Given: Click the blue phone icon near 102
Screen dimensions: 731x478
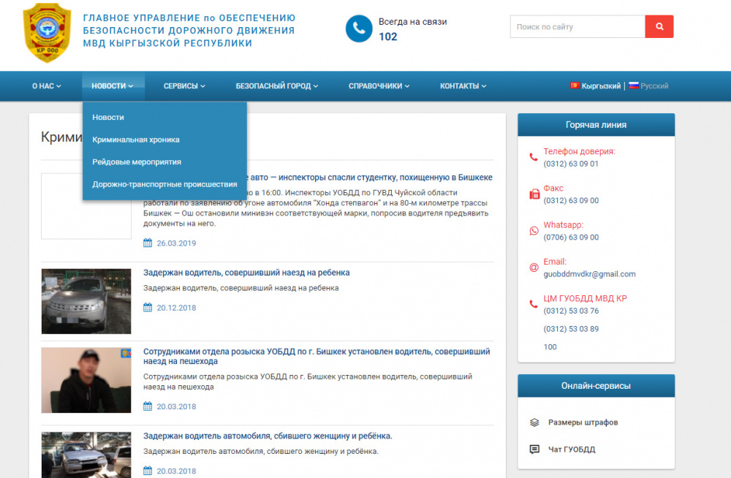Looking at the screenshot, I should click(359, 29).
